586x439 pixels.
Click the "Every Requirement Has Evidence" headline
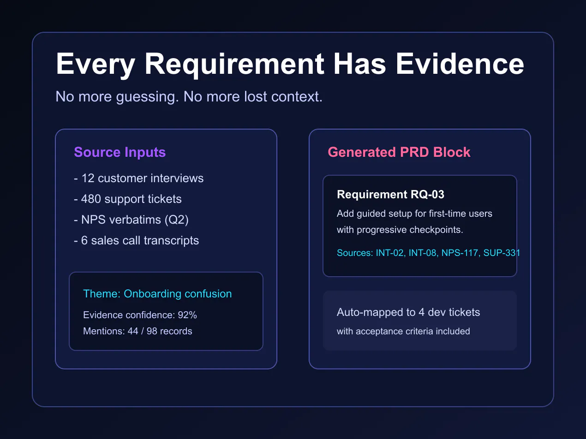290,64
